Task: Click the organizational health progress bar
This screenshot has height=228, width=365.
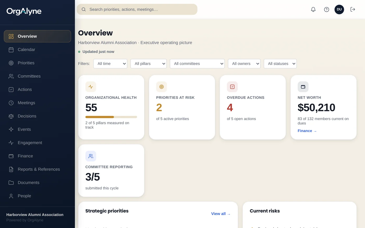Action: point(111,117)
